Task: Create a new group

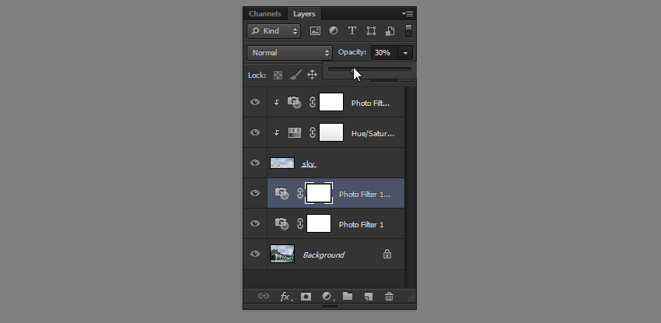Action: 348,296
